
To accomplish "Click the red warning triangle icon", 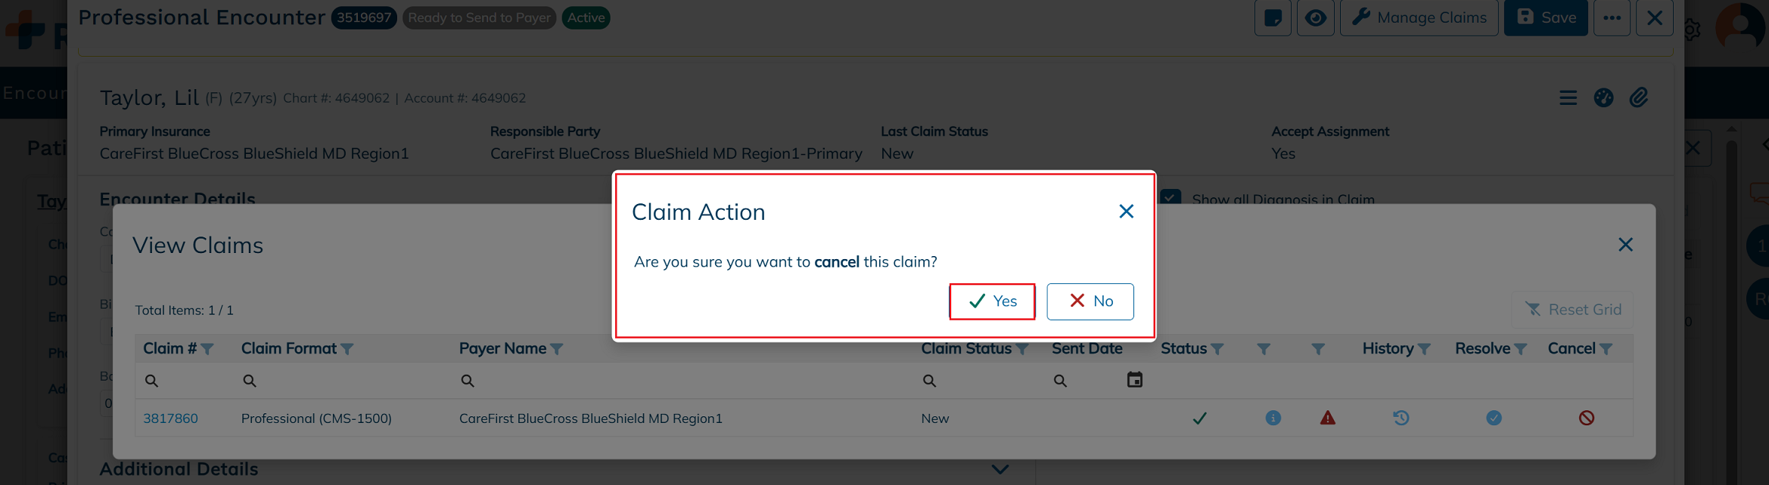I will (x=1328, y=418).
